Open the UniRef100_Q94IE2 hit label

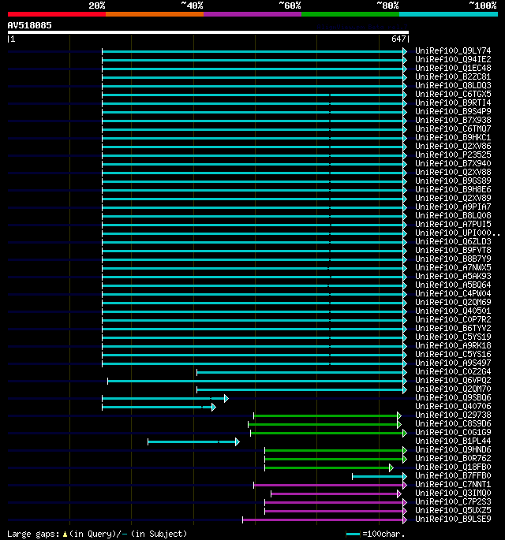point(453,59)
